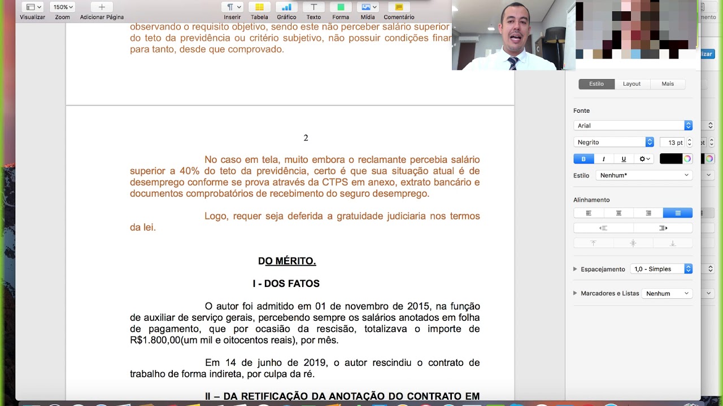Viewport: 723px width, 406px height.
Task: Click the 13 pt font size field
Action: pyautogui.click(x=672, y=143)
